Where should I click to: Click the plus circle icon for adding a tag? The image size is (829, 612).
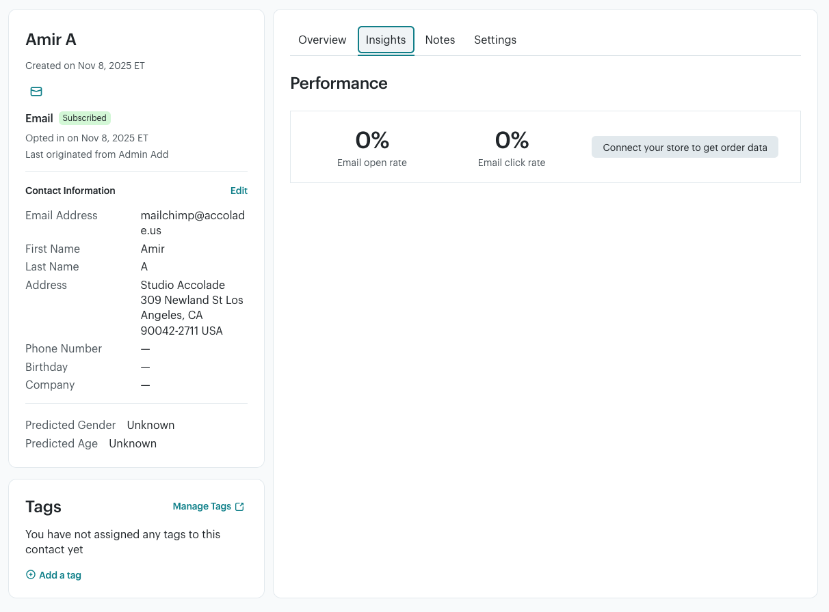pos(31,575)
